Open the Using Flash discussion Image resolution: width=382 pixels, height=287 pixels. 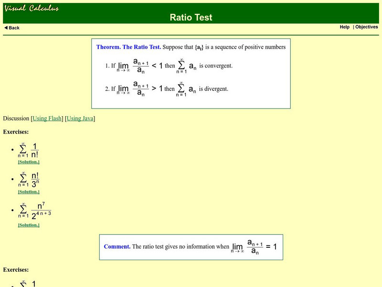(47, 118)
